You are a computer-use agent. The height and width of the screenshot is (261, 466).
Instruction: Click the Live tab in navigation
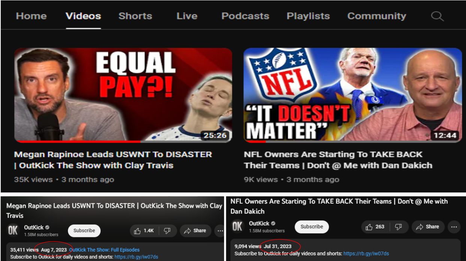click(x=186, y=16)
